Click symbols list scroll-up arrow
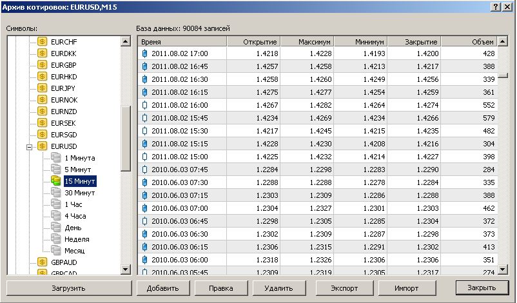Viewport: 517px width, 303px height. pos(126,41)
